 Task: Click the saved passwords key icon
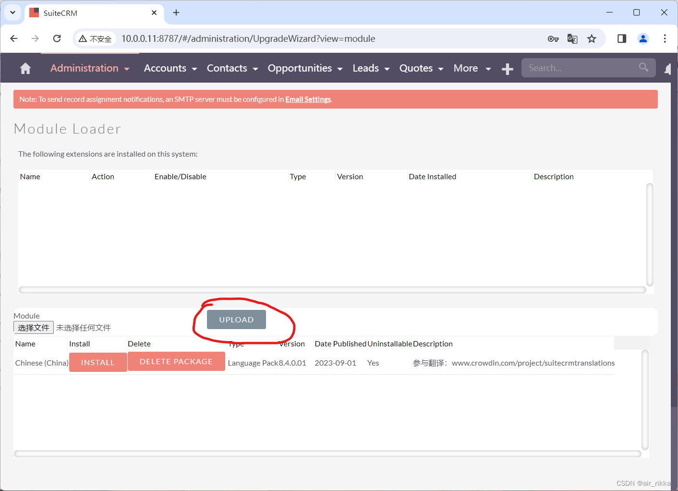click(x=553, y=38)
